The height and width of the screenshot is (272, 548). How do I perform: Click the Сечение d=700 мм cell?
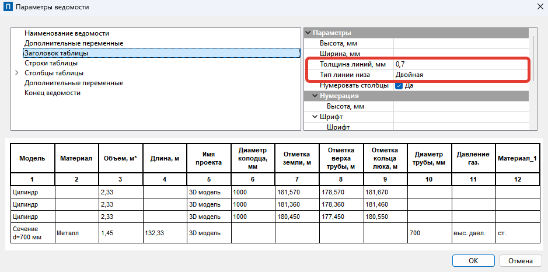click(x=32, y=233)
